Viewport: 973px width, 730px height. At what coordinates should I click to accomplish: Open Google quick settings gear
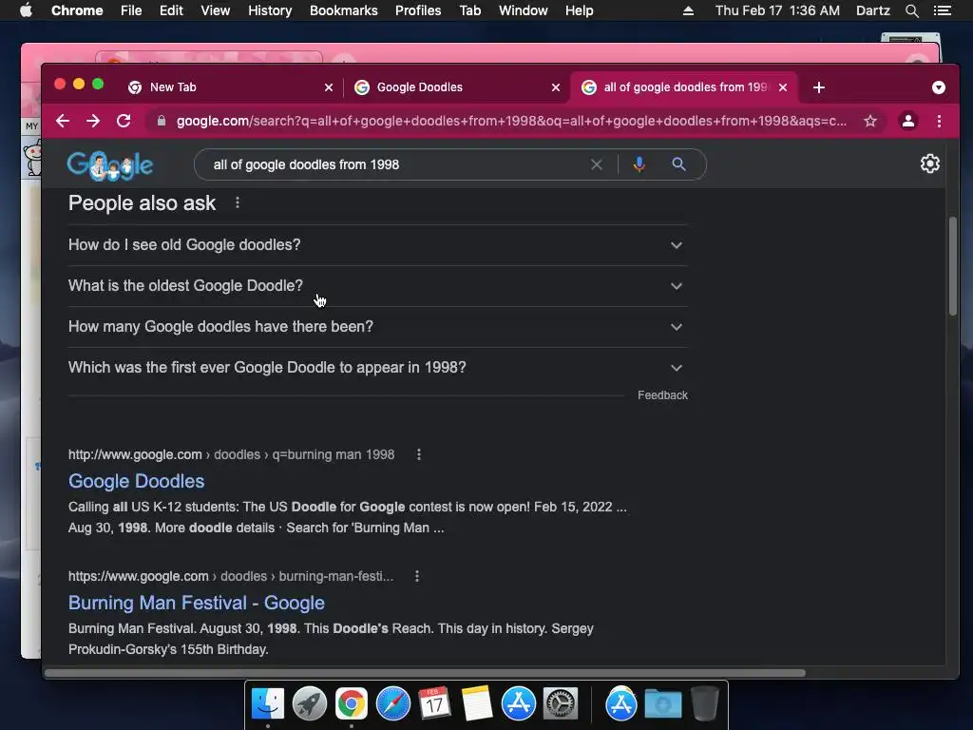click(929, 163)
